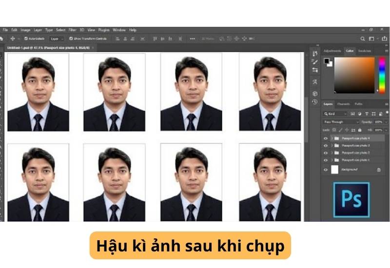Viewport: 390px width, 268px height.
Task: Click the three-dots more options icon
Action: [x=193, y=38]
